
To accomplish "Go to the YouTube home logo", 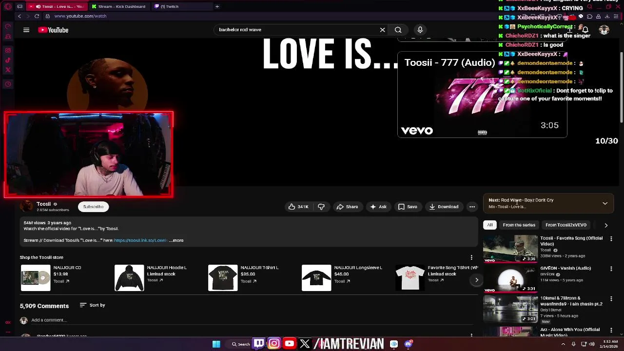I will coord(53,30).
